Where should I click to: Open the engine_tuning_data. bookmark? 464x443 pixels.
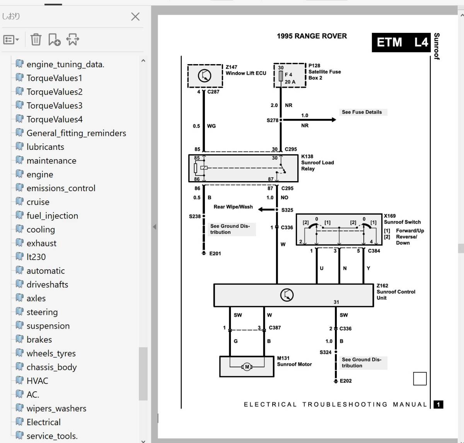(x=65, y=64)
